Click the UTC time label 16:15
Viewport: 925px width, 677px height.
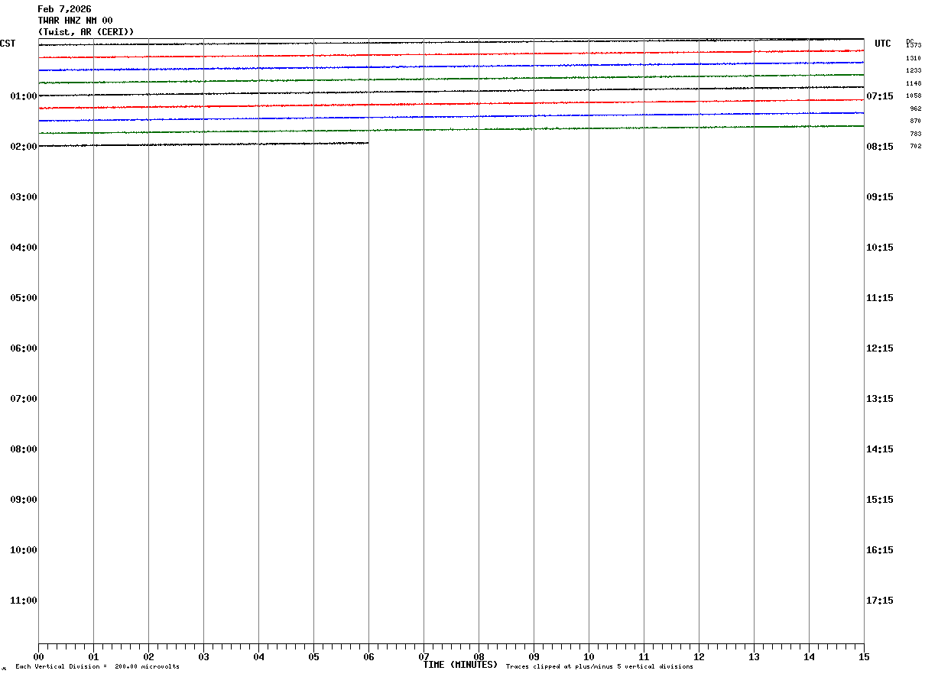(x=880, y=549)
